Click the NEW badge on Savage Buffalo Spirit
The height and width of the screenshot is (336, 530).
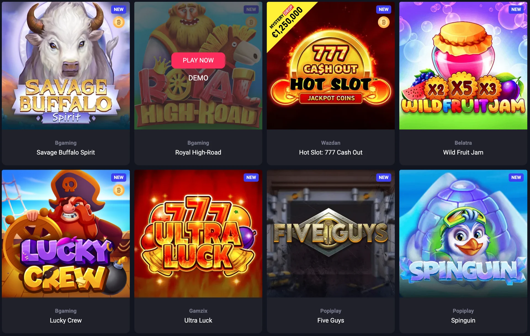118,9
